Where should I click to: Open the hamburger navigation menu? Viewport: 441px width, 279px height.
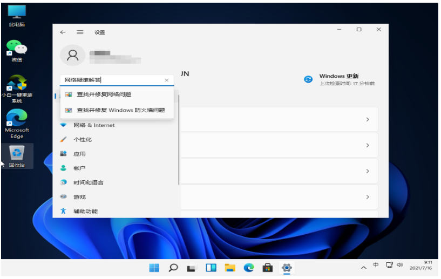80,32
